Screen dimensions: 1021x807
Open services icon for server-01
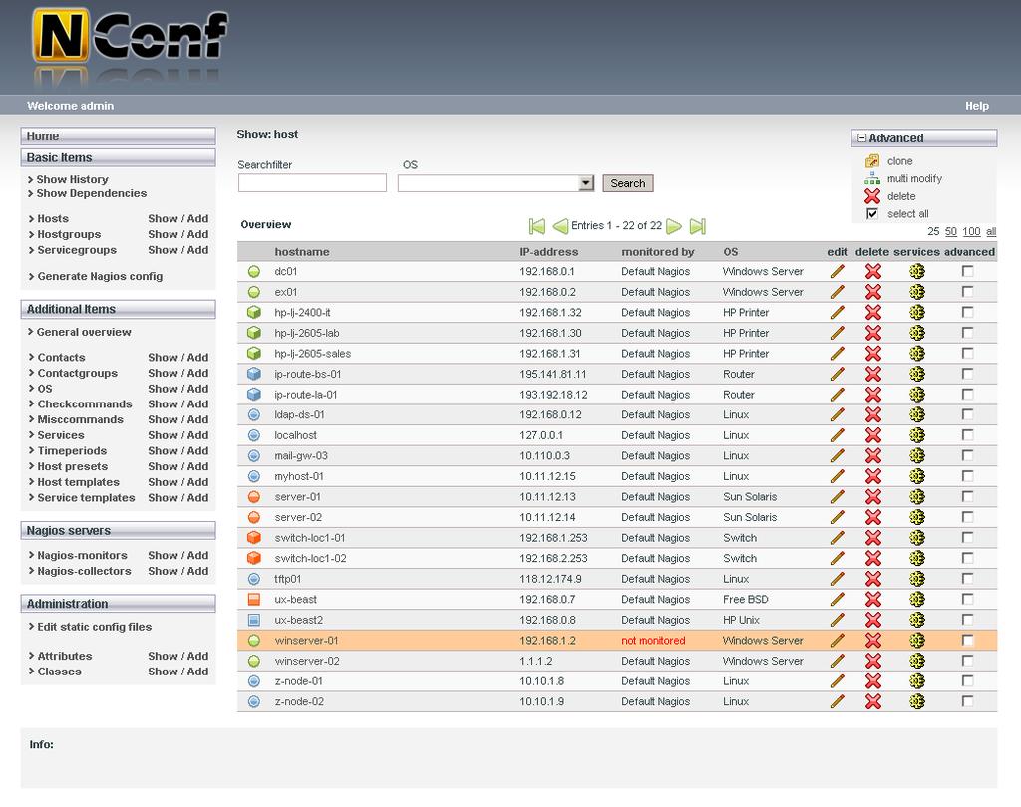click(917, 496)
